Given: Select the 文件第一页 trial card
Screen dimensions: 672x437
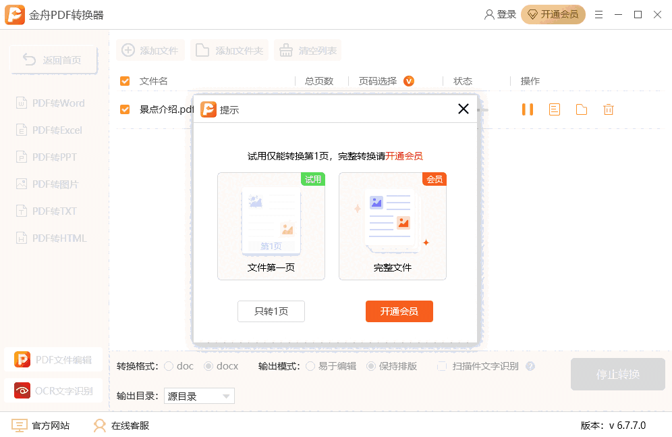Looking at the screenshot, I should point(271,226).
